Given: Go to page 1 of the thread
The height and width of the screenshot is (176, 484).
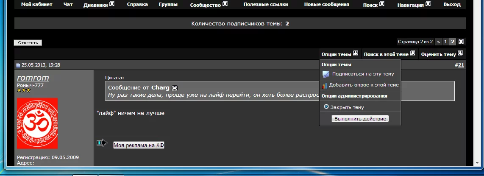Looking at the screenshot, I should pyautogui.click(x=445, y=42).
